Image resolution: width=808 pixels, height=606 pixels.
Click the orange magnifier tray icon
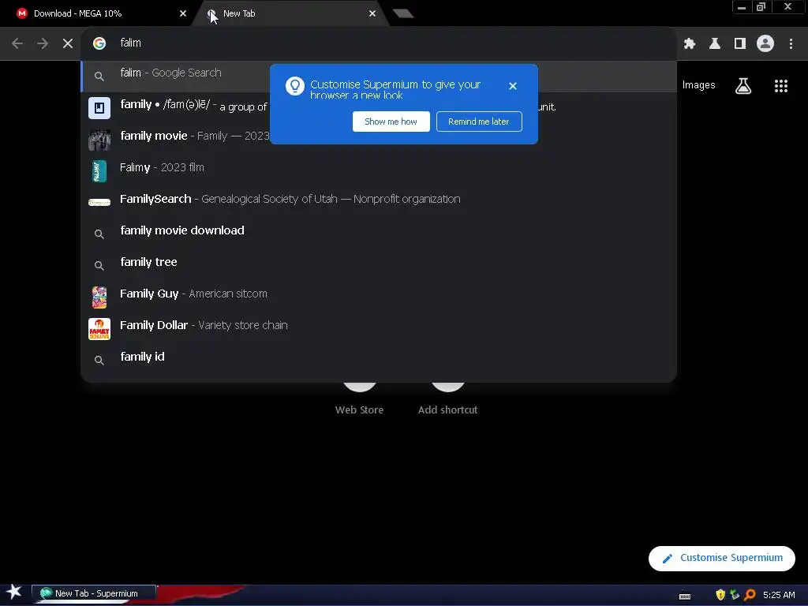pos(750,595)
